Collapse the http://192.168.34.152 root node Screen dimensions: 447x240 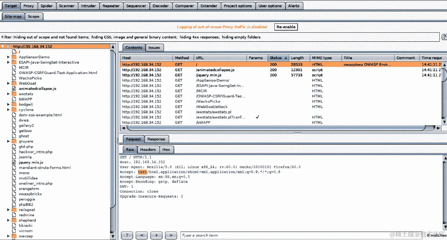(x=3, y=46)
